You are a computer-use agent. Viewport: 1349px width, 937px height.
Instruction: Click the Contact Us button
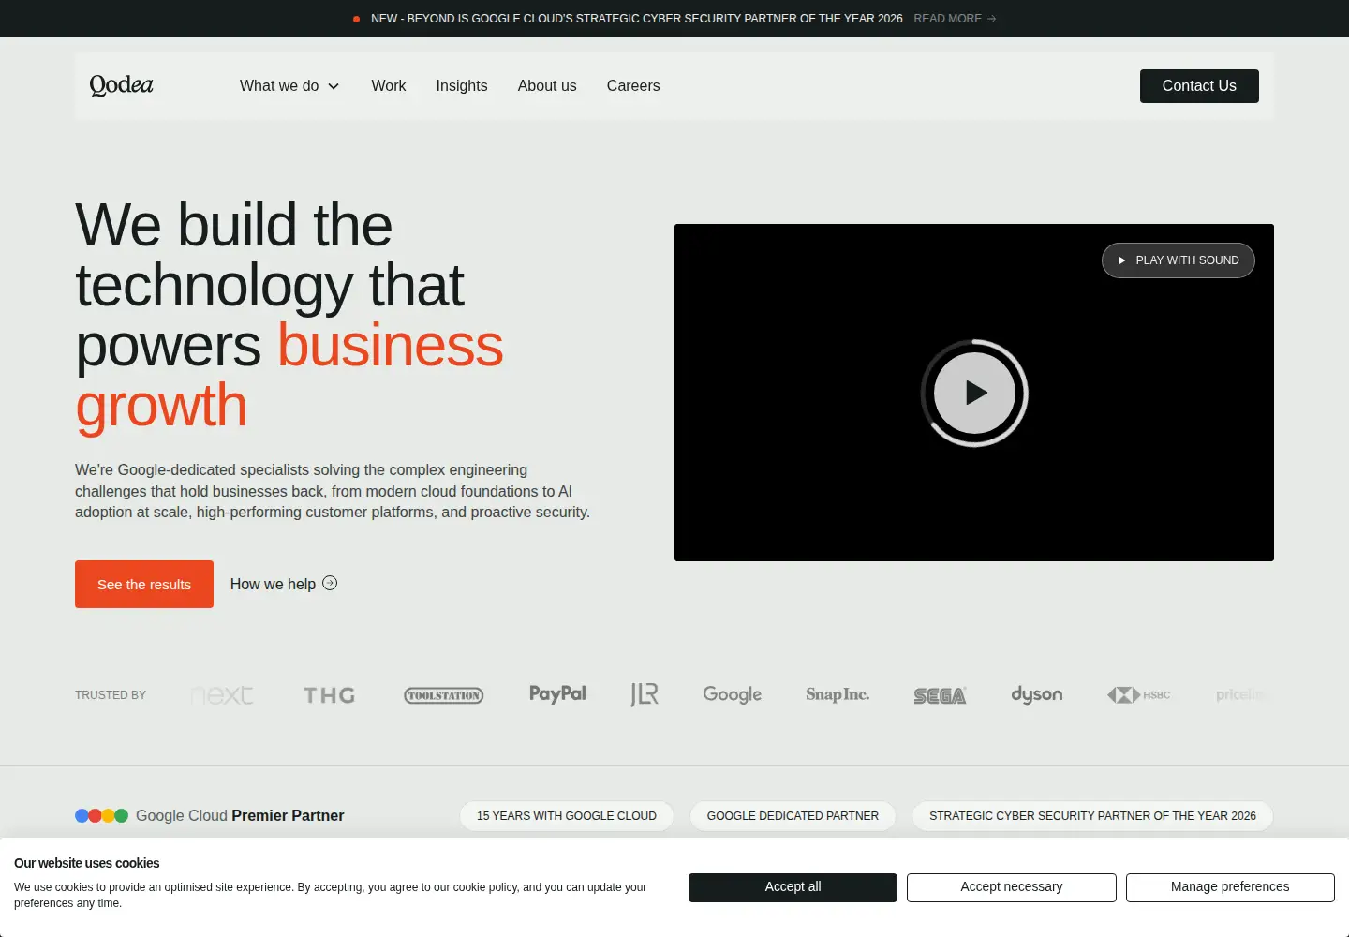pyautogui.click(x=1199, y=86)
